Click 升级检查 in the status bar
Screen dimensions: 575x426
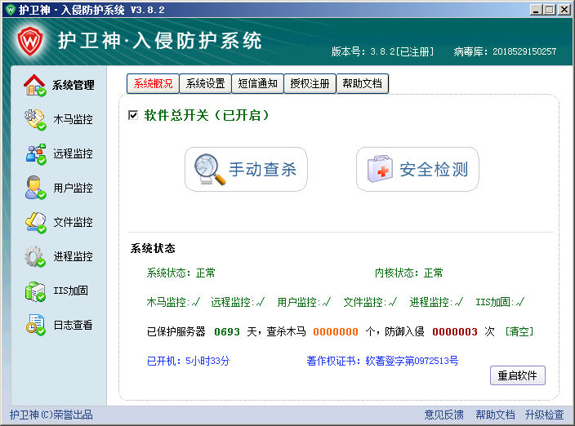click(544, 415)
